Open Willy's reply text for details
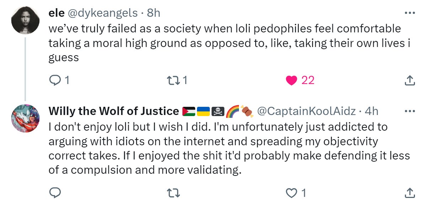This screenshot has width=421, height=204. coord(229,148)
